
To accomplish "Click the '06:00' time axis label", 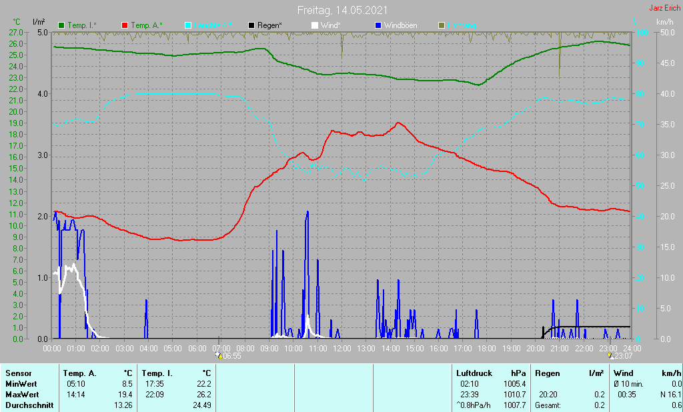I will (197, 349).
